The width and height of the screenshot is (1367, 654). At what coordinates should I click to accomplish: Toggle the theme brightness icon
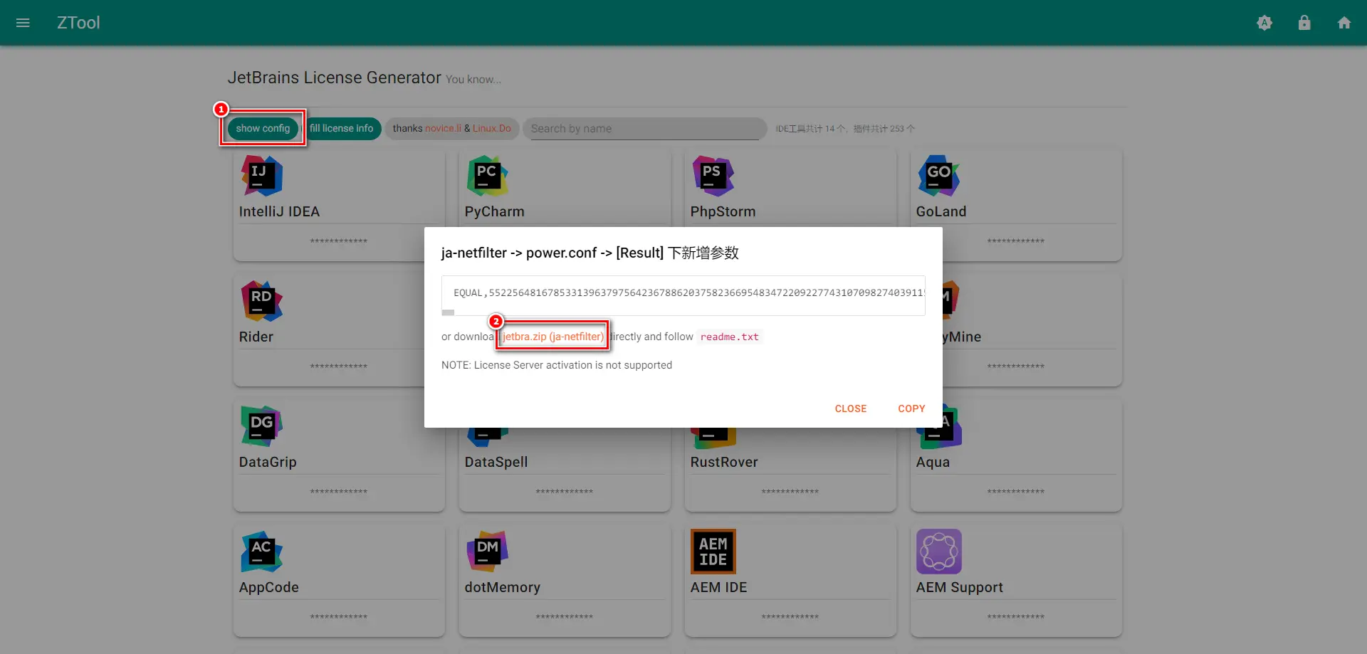coord(1264,23)
